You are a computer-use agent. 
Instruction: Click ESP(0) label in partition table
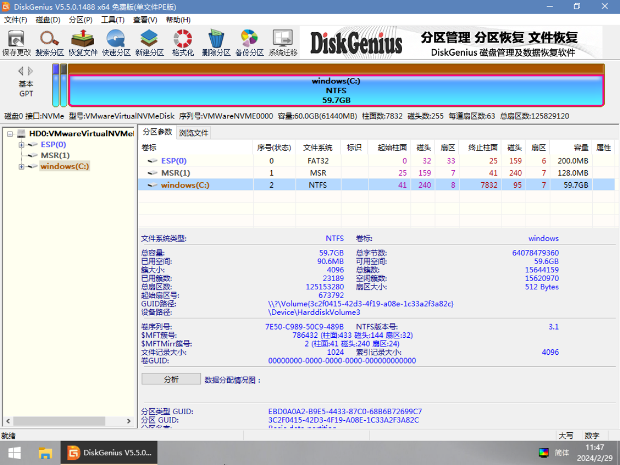click(174, 161)
